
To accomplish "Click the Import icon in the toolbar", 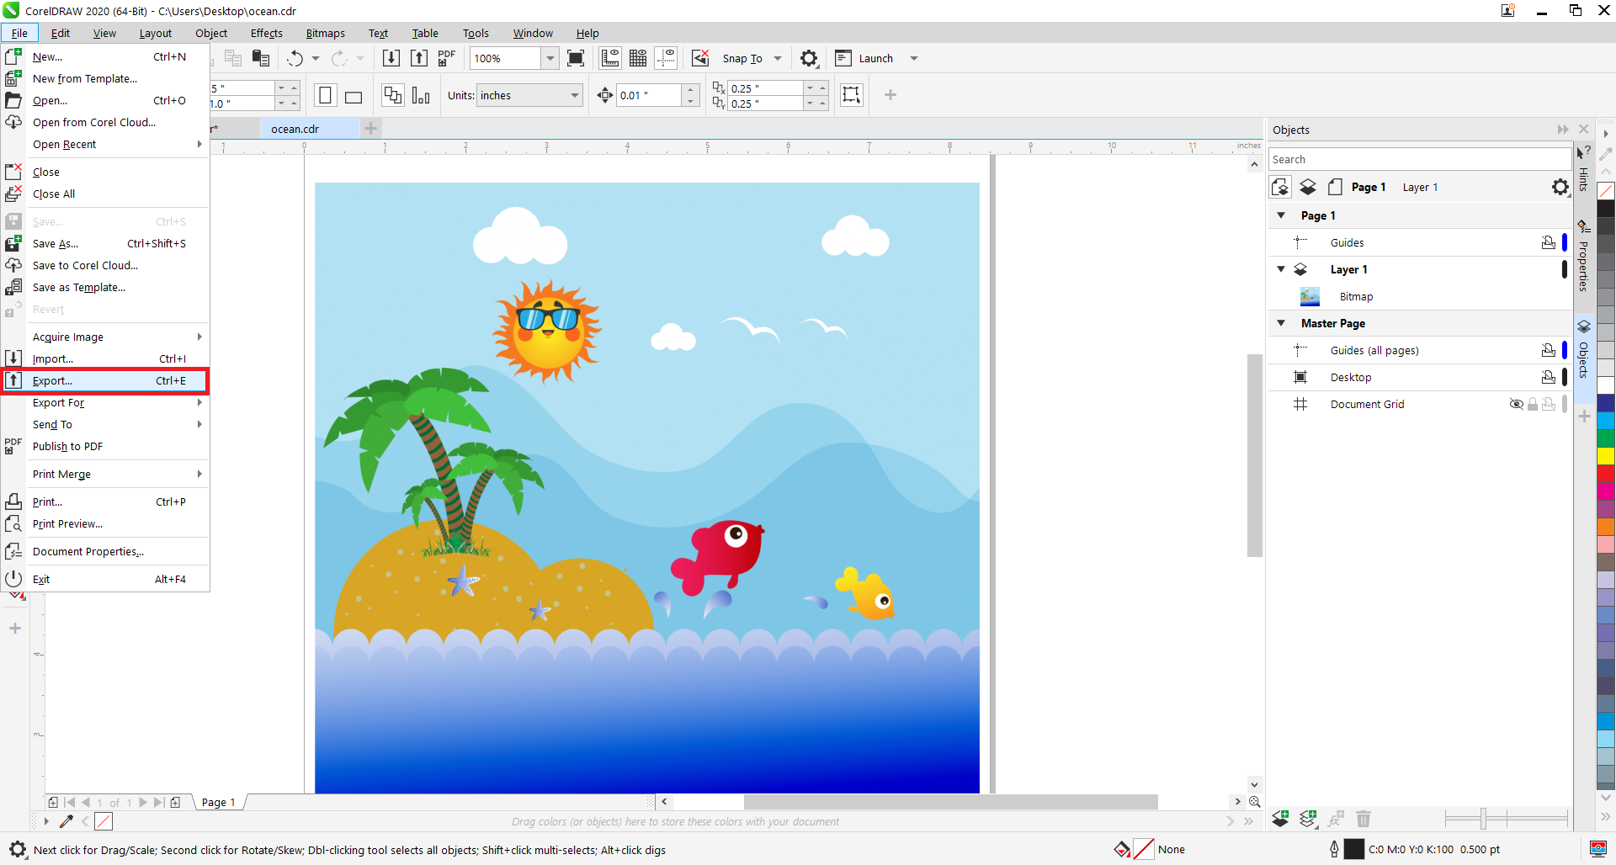I will 391,58.
